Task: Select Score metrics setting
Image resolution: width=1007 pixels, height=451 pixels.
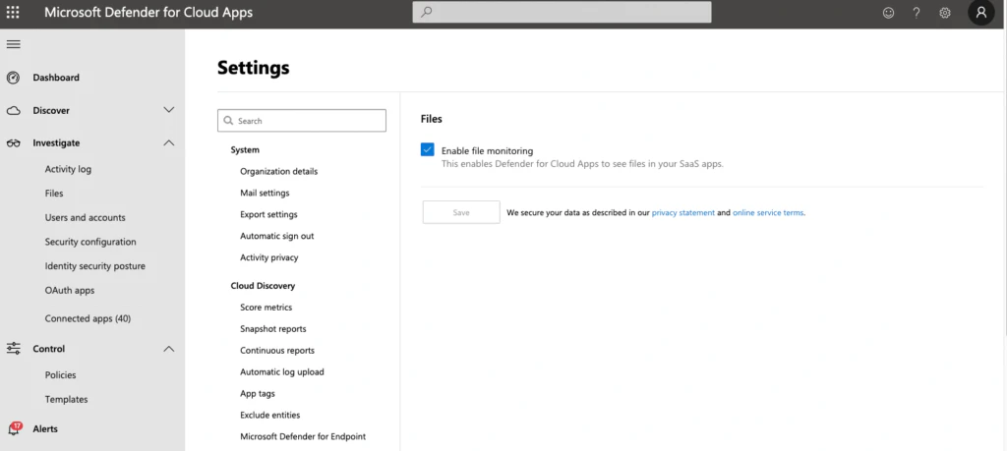Action: click(x=266, y=308)
